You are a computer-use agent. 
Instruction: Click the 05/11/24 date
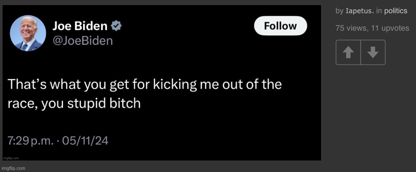85,140
